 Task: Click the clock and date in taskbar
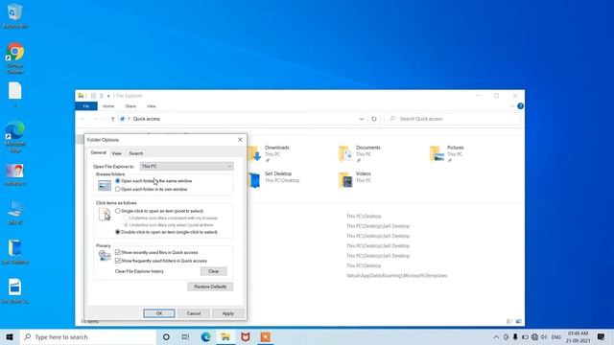(x=578, y=336)
